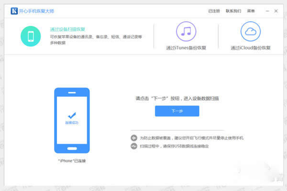Screen dimensions: 287x191
Task: Click the USB connection tip icon
Action: coord(134,146)
